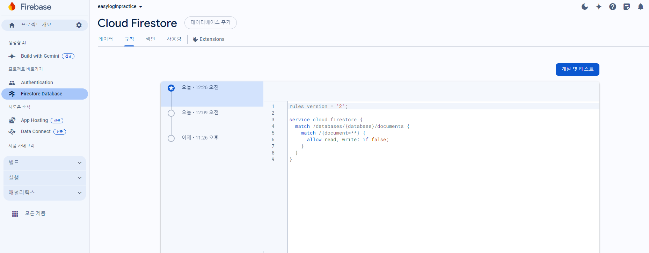Click rules_version line in the editor
649x253 pixels.
click(x=319, y=107)
